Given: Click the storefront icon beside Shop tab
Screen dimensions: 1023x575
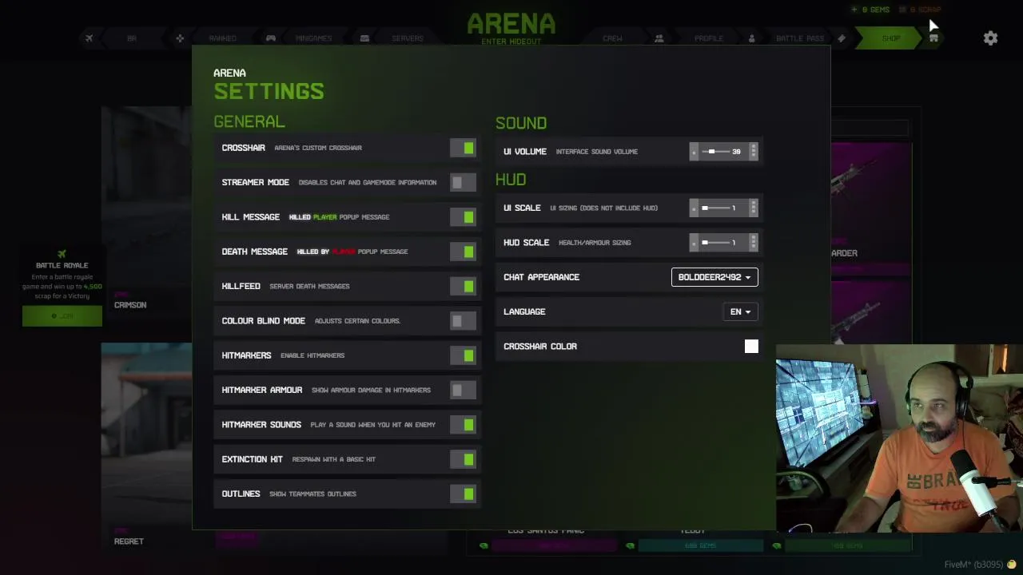Looking at the screenshot, I should (933, 38).
